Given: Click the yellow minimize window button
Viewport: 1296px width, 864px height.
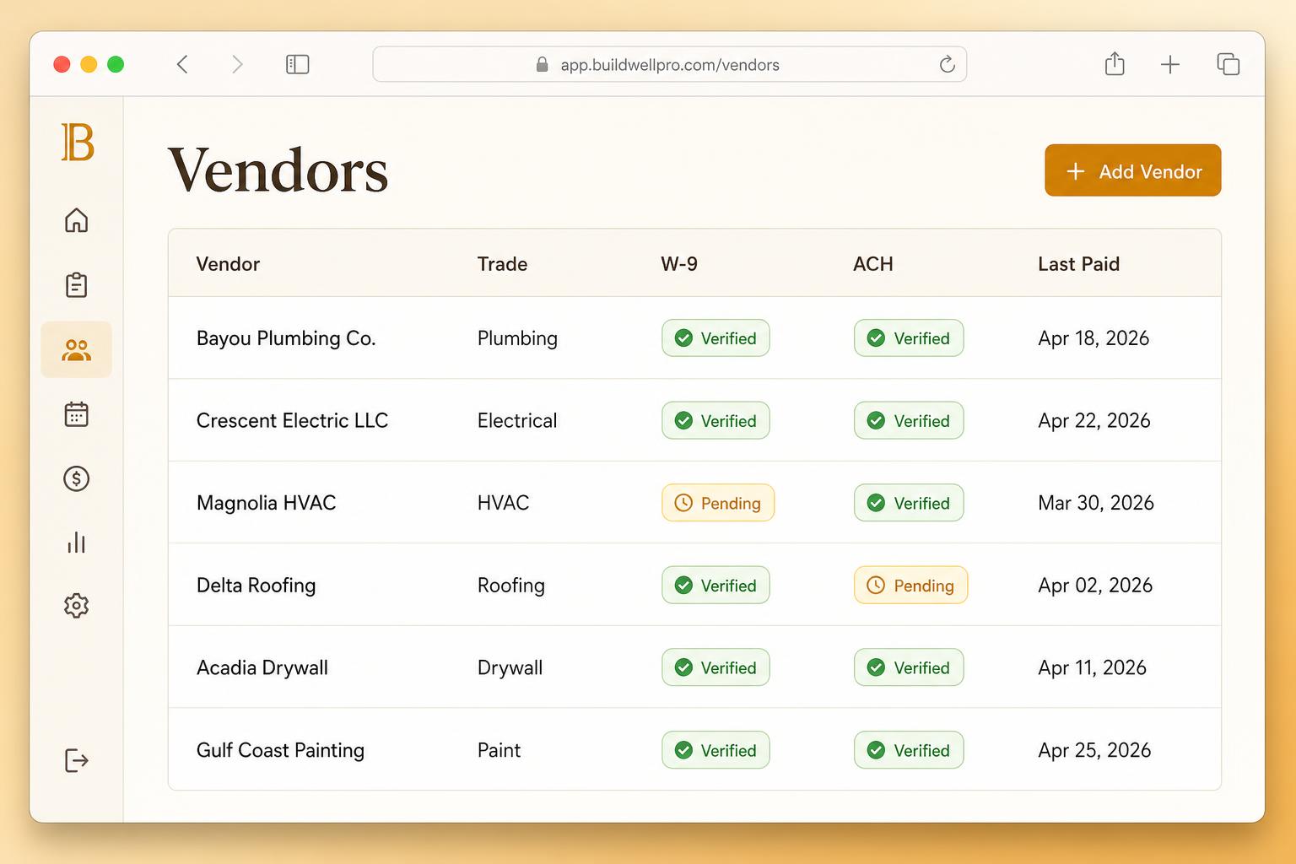Looking at the screenshot, I should 89,64.
